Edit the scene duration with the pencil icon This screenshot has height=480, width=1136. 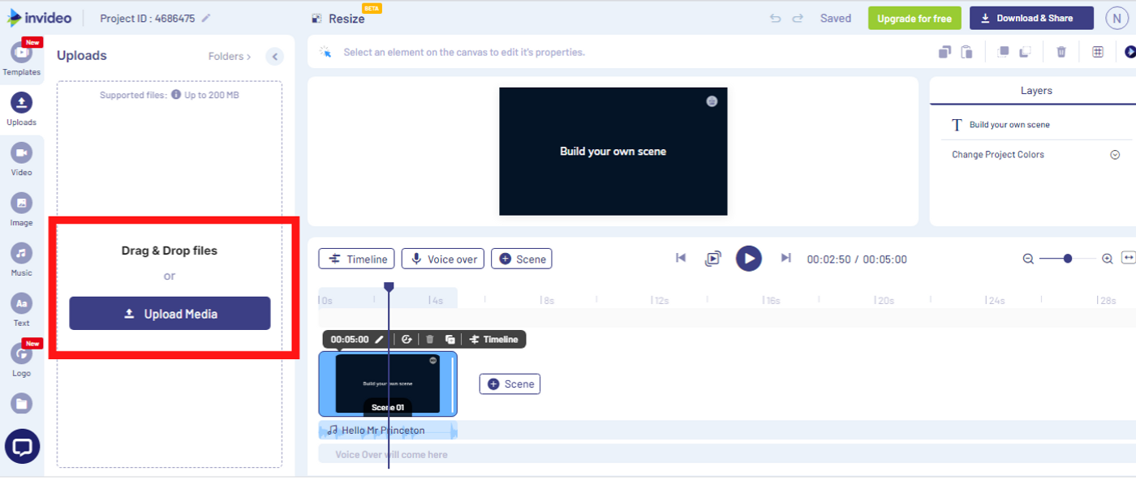coord(379,339)
